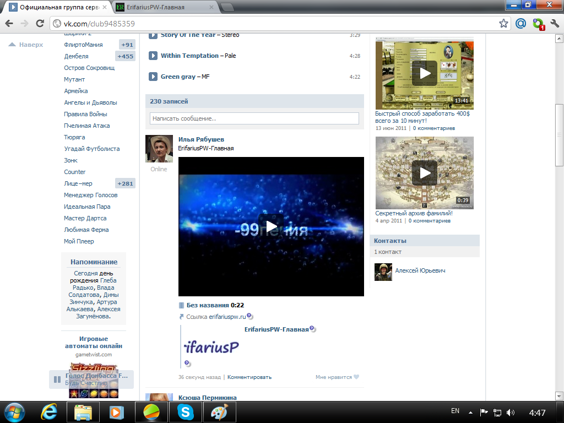Open the Игровые автоматы онлайн ad
This screenshot has height=423, width=564.
pos(94,343)
